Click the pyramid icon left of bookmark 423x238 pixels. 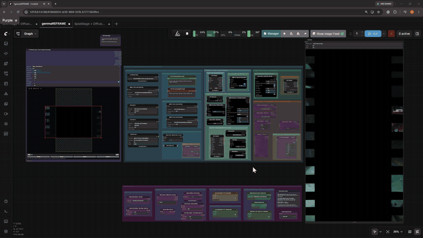[x=177, y=33]
